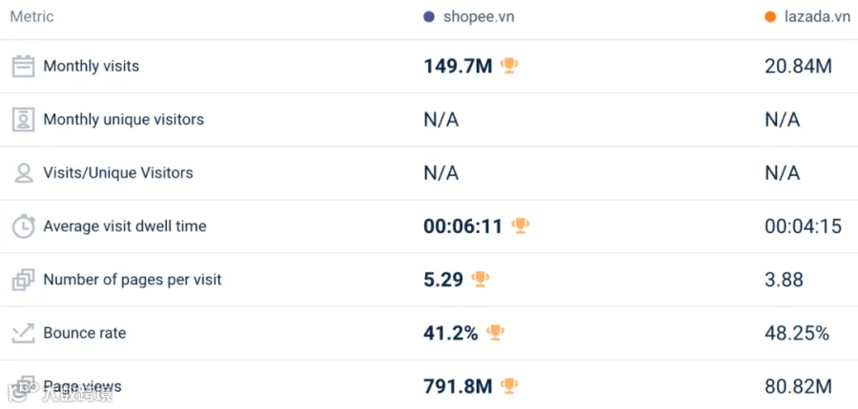Click lazada.vn's N/A for Visits/Unique Visitors
The image size is (858, 409).
783,173
